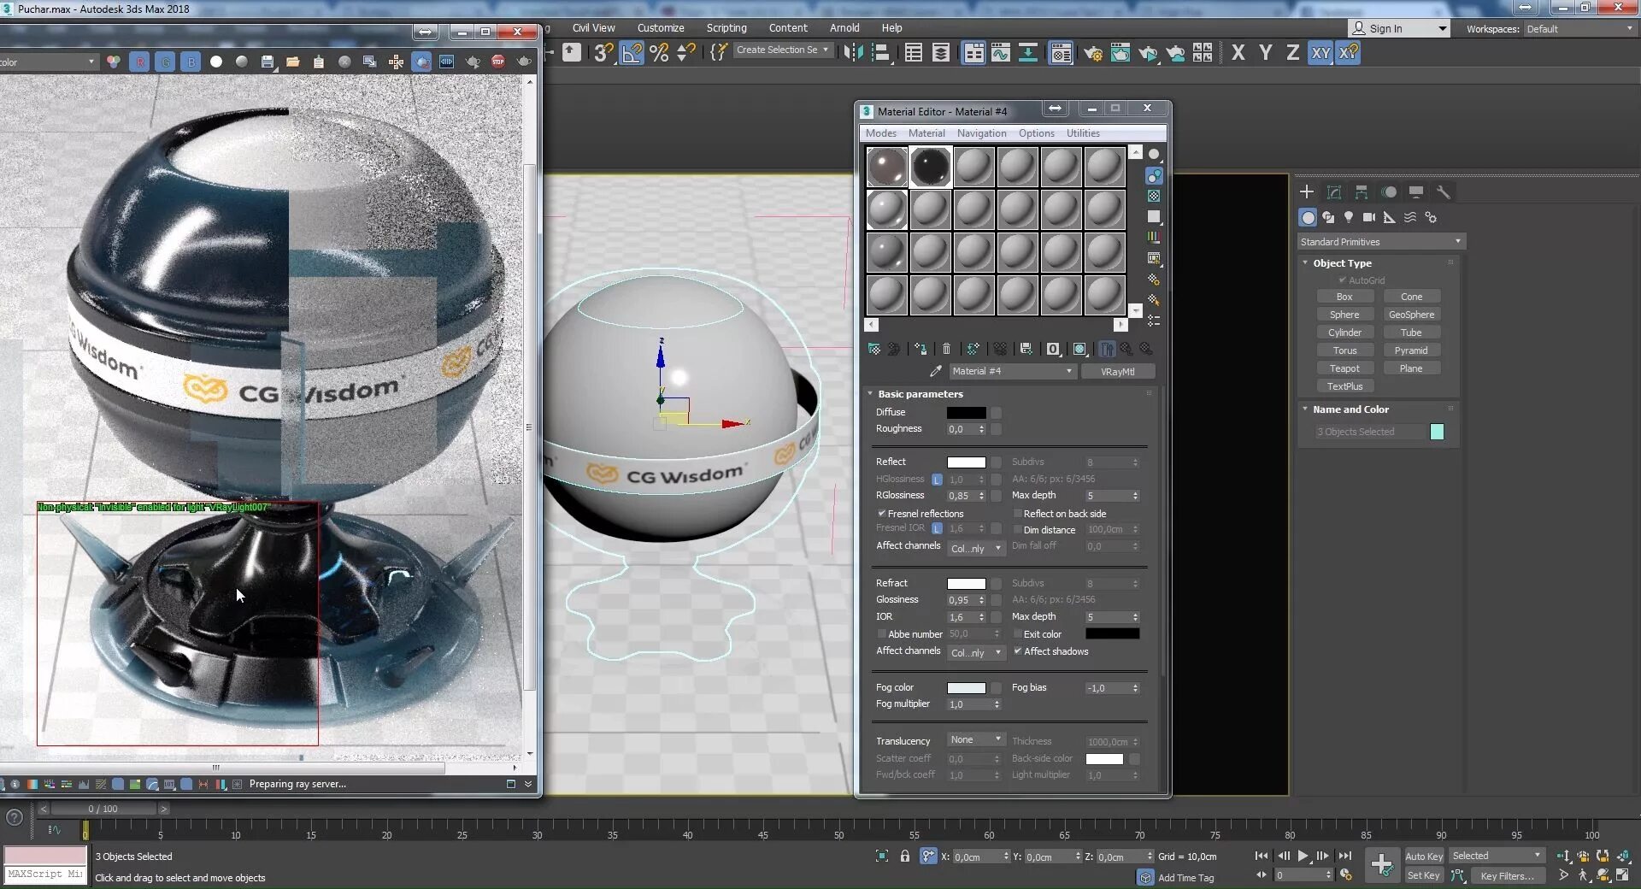Open the Diffuse black color swatch
Viewport: 1641px width, 889px height.
point(966,413)
